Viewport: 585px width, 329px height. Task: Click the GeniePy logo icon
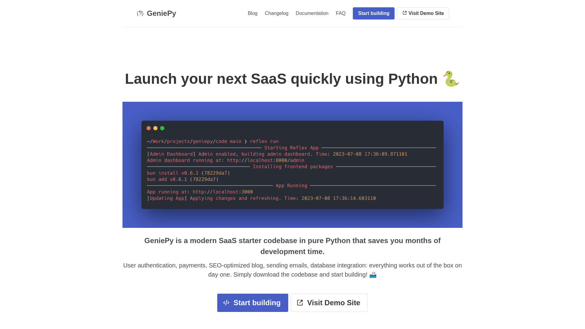coord(140,13)
